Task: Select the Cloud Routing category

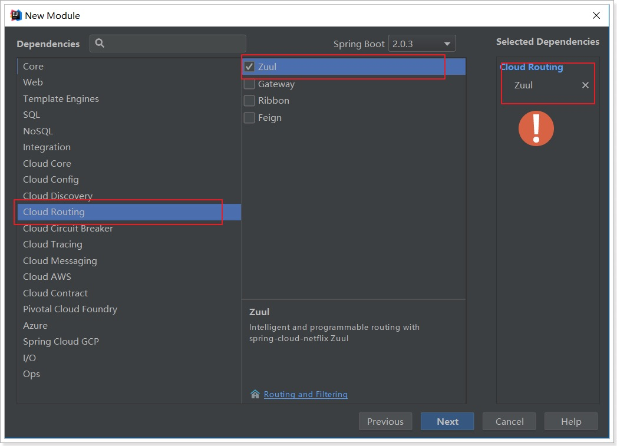Action: click(129, 212)
